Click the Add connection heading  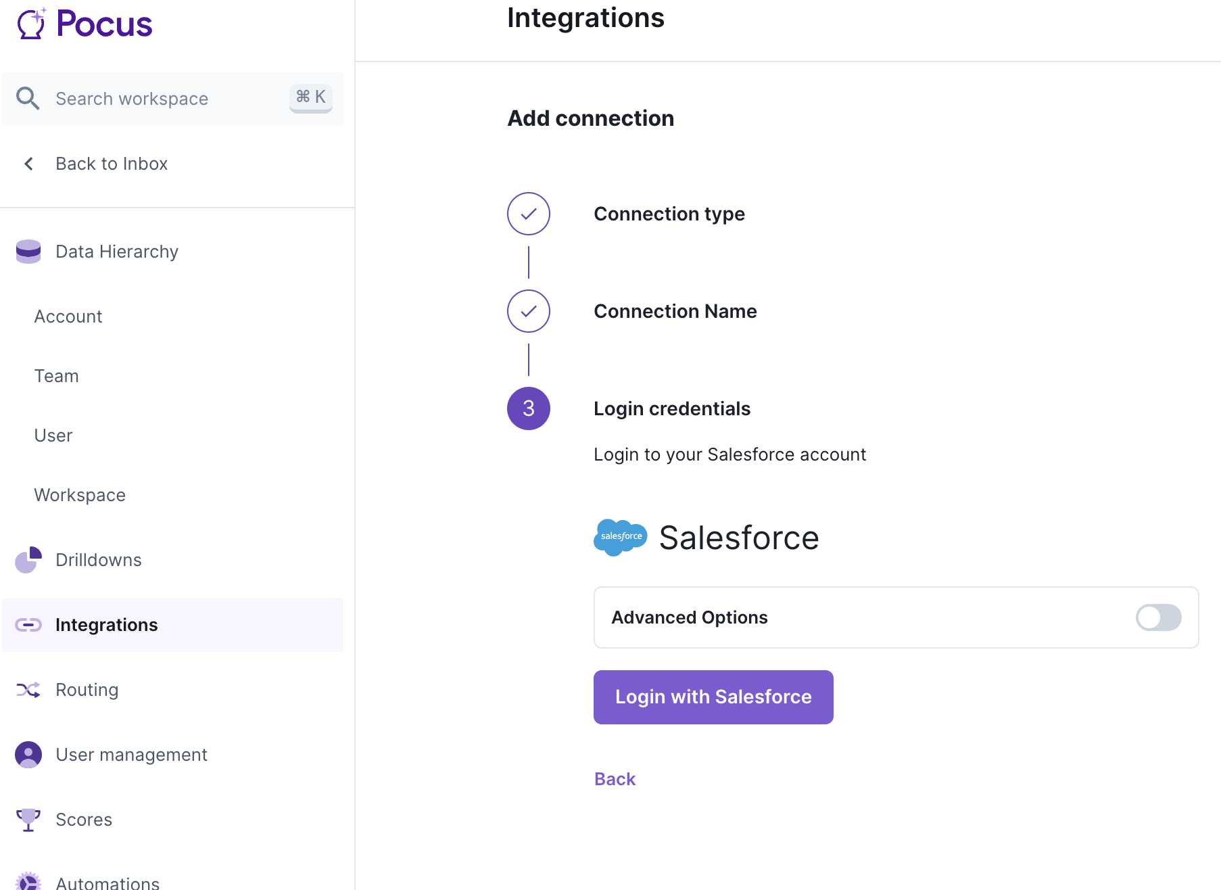tap(591, 118)
